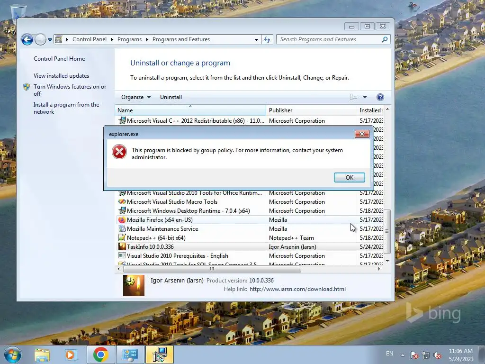The image size is (485, 364).
Task: Select Programs and Features breadcrumb
Action: pyautogui.click(x=181, y=39)
